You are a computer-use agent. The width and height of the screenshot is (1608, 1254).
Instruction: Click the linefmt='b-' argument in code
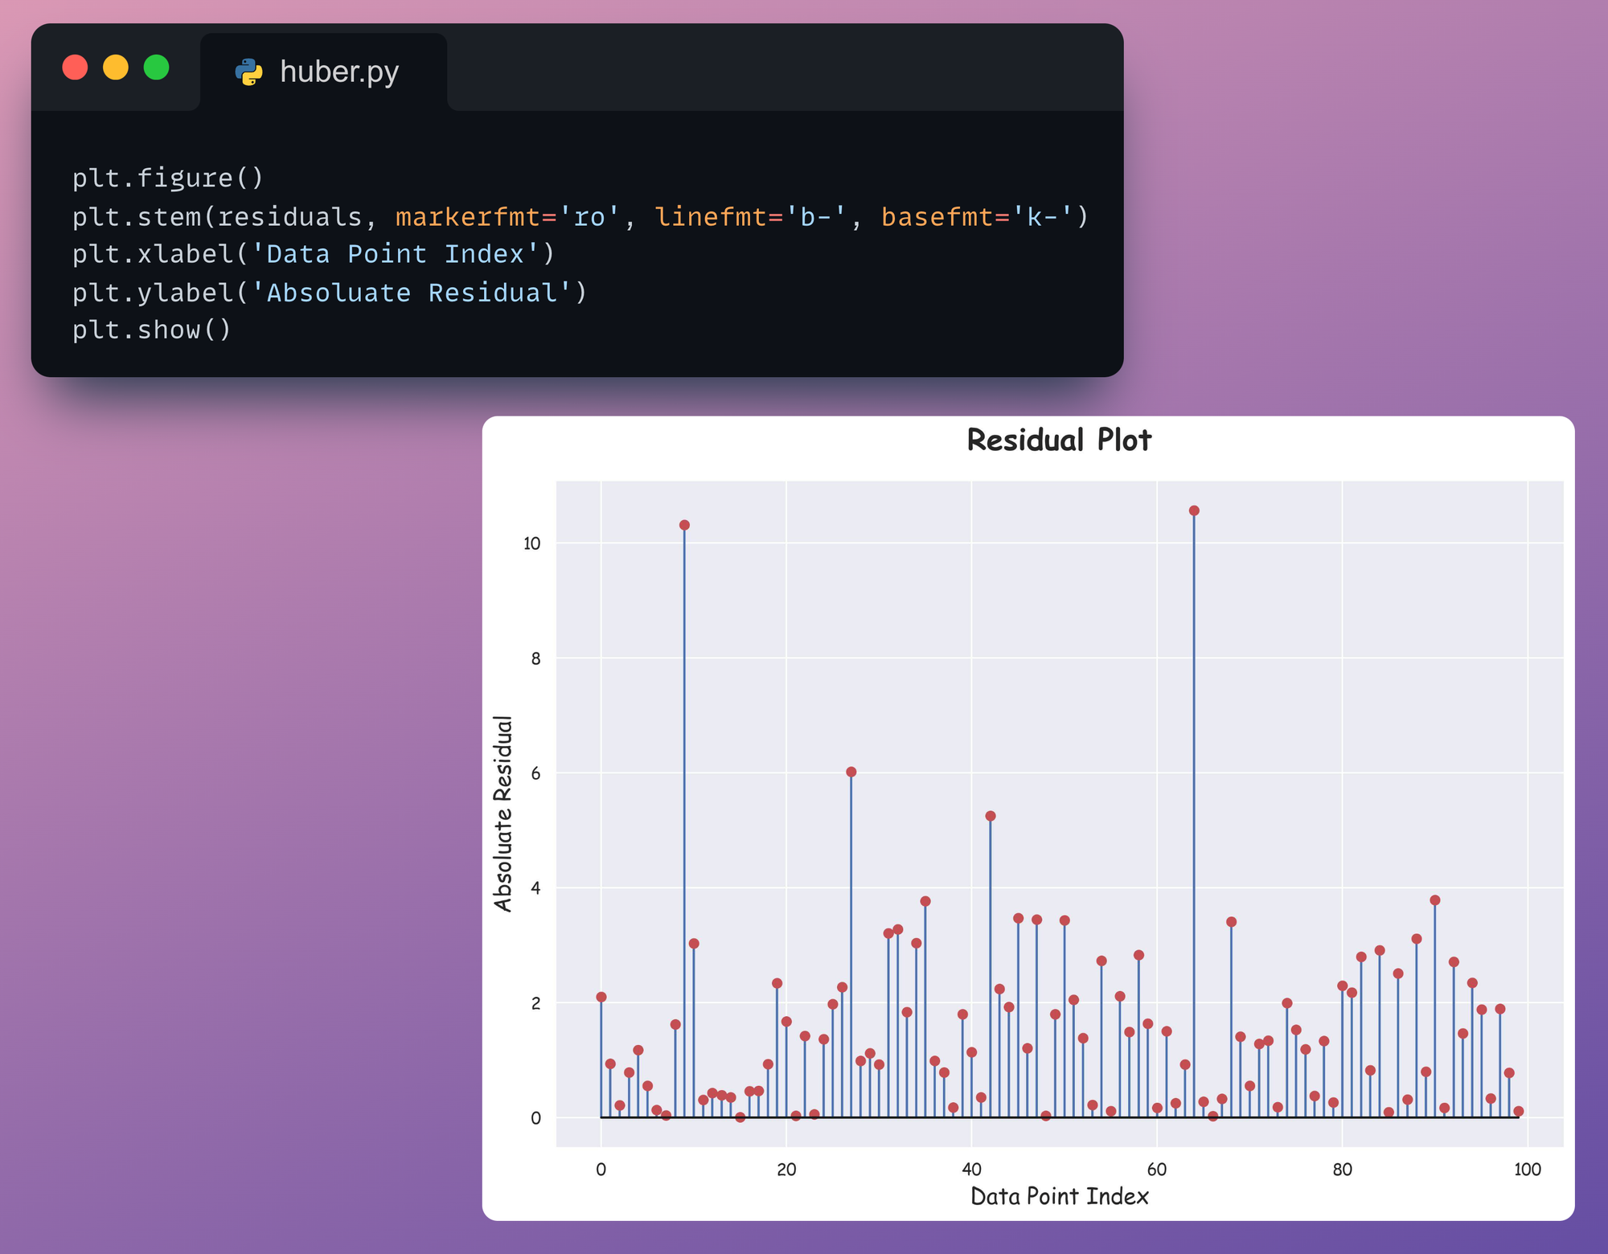click(x=751, y=216)
